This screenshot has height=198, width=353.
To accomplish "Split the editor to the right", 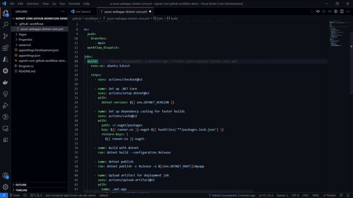I will [x=342, y=12].
